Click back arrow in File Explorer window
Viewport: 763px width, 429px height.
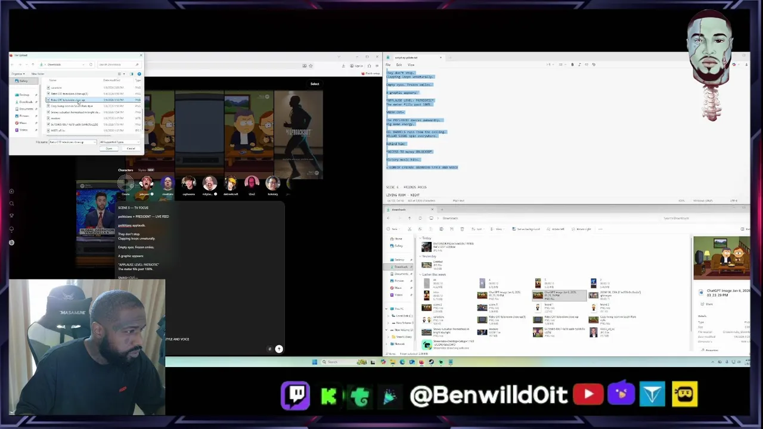[x=388, y=218]
